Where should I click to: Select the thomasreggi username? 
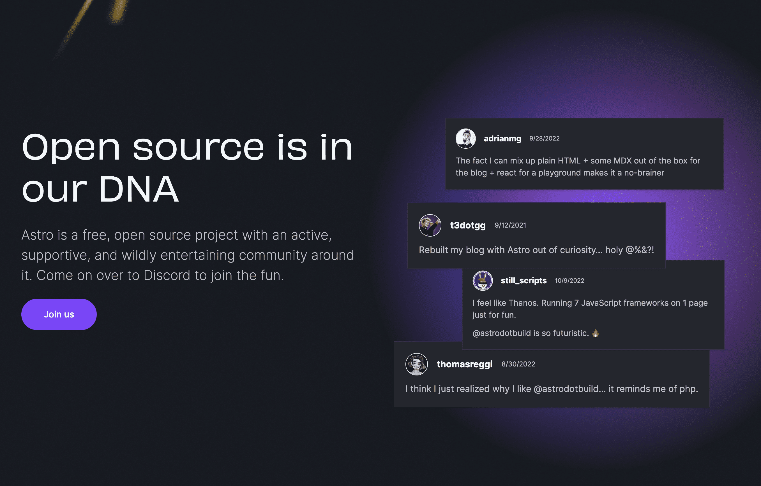(465, 364)
